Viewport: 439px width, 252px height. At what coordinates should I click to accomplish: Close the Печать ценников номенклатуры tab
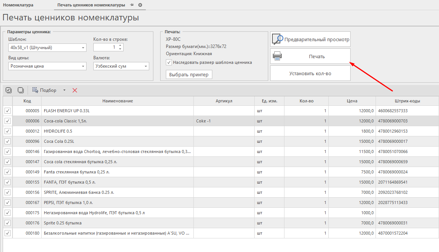pyautogui.click(x=140, y=5)
